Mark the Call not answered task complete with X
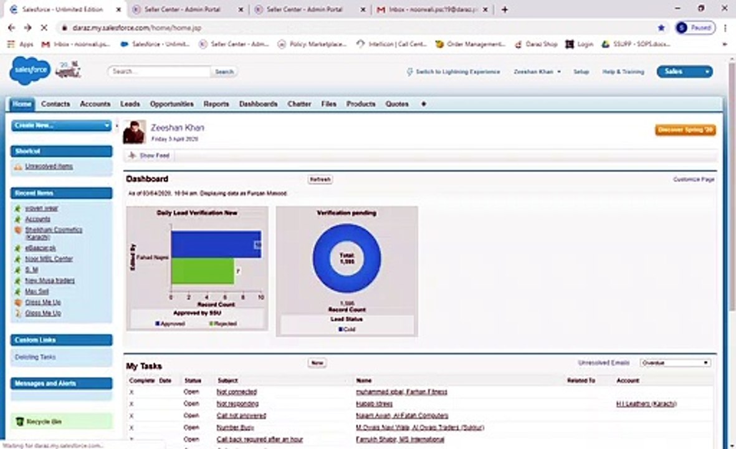 click(131, 416)
